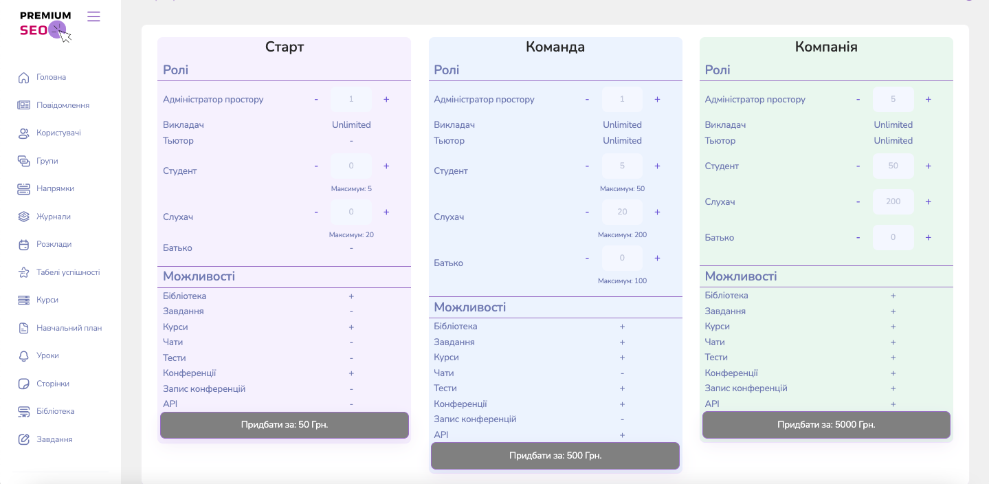Decrease Слухач count in Команда plan

pos(587,212)
